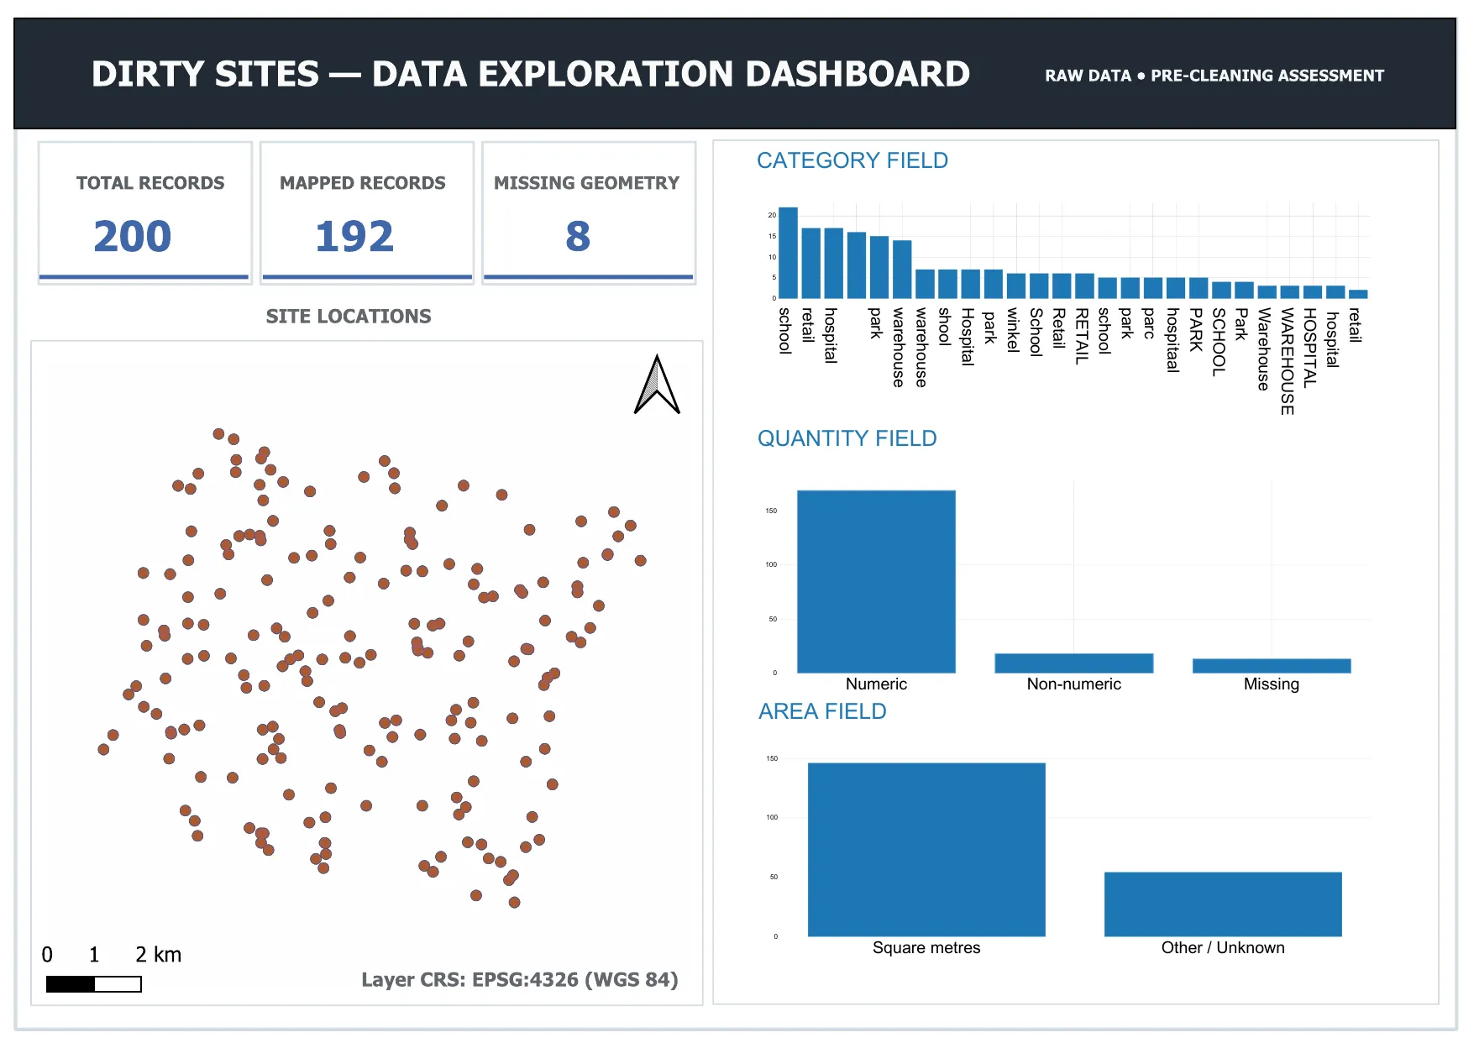Click the Square metres bar in Area chart

[x=926, y=849]
